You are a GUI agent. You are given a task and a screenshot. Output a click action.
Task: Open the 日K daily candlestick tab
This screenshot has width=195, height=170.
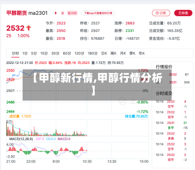tap(104, 53)
